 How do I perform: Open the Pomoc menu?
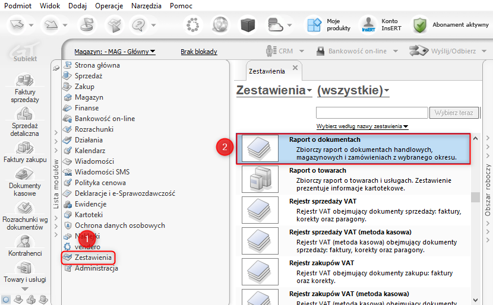pyautogui.click(x=181, y=6)
